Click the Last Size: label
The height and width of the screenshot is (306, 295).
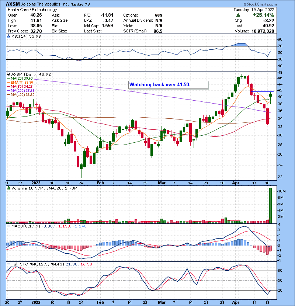point(93,31)
